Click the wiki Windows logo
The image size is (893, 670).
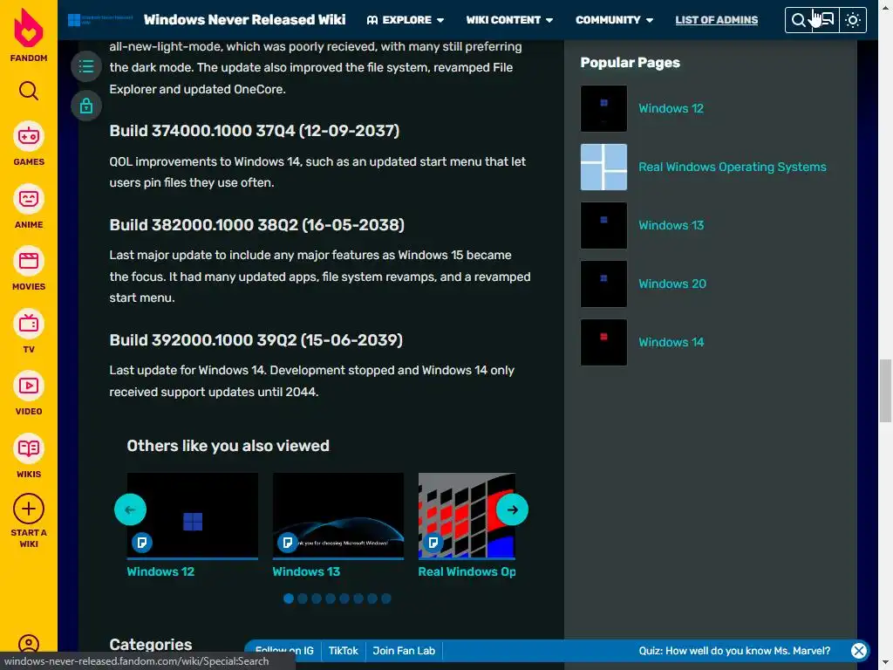(x=100, y=20)
